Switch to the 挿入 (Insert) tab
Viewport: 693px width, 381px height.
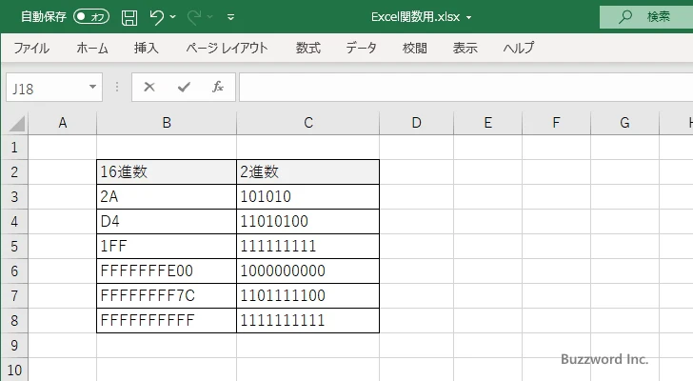coord(146,48)
